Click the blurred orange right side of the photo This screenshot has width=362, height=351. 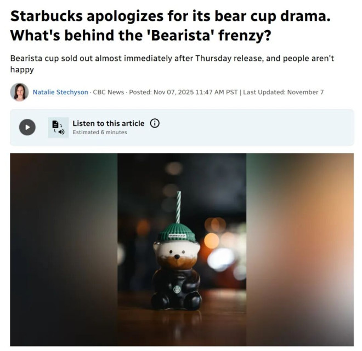pyautogui.click(x=300, y=250)
